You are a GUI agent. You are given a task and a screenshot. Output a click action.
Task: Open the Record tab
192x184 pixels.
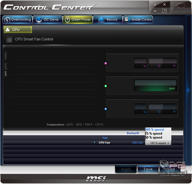(108, 20)
